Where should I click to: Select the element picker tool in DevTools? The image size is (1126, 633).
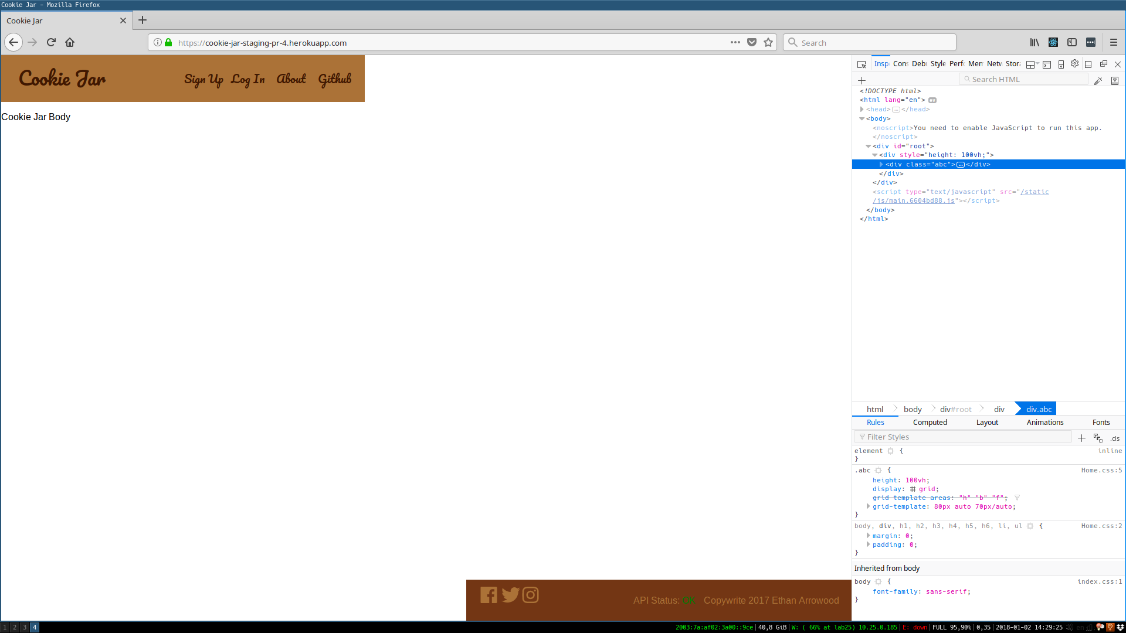[x=862, y=64]
